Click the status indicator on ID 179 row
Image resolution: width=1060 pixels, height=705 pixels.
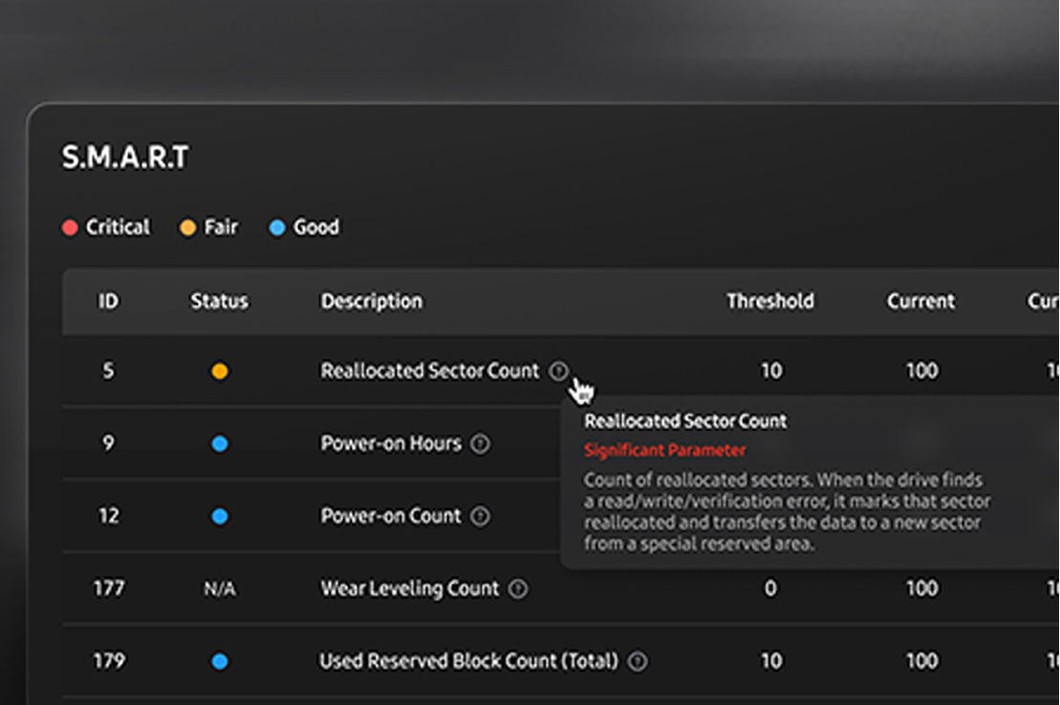point(219,661)
